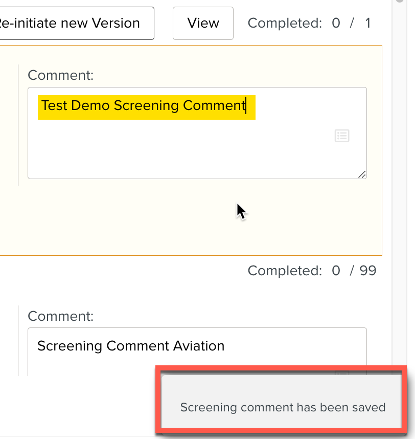Open the comment template list icon
This screenshot has width=415, height=439.
point(342,136)
